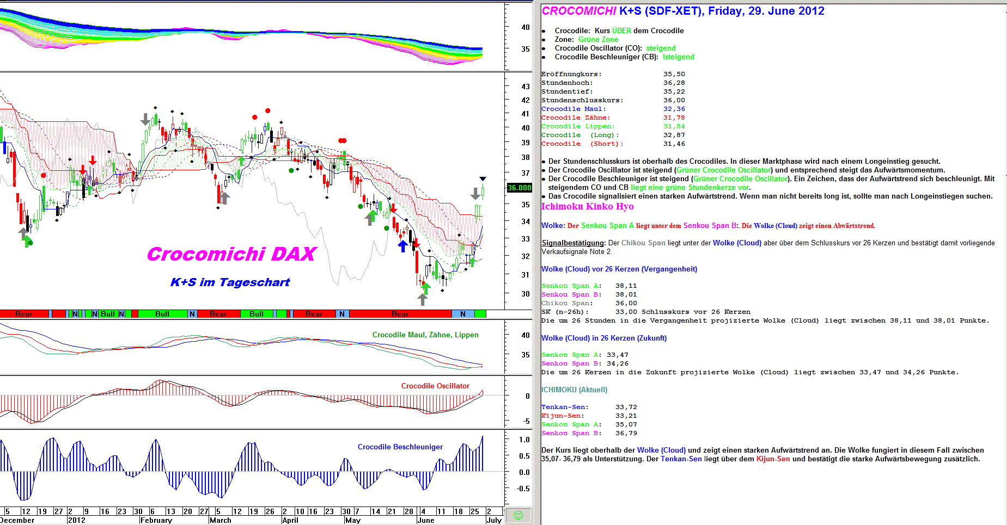Click the Crocodile Maul, Zähne, Lippen label
Image resolution: width=1007 pixels, height=525 pixels.
click(425, 335)
